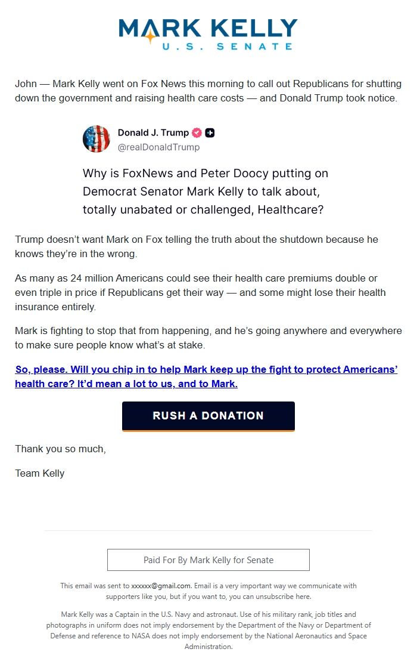Click the Navy and NASA disclaimer paragraph
The height and width of the screenshot is (664, 417).
click(x=208, y=630)
